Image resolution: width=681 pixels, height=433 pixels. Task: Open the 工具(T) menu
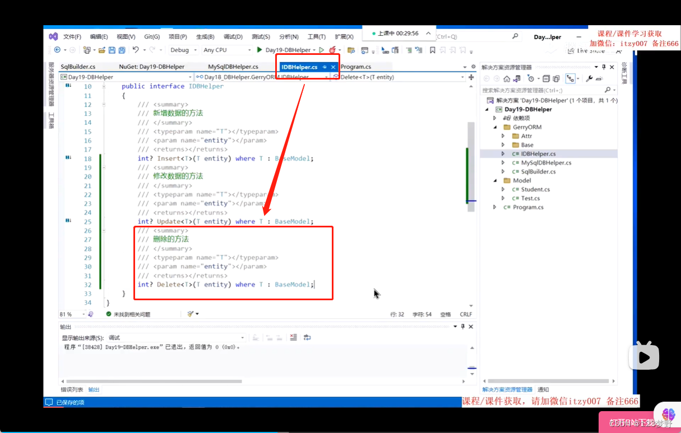317,36
